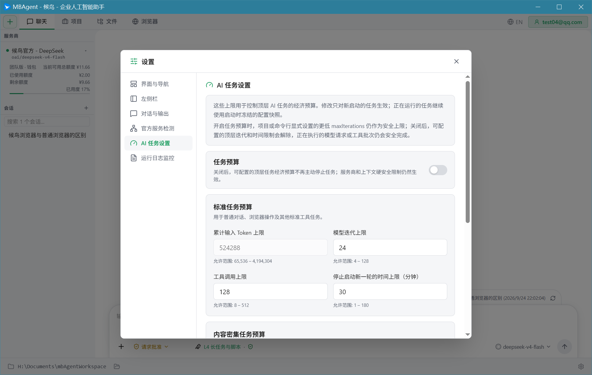Click the 标准任务预算 section heading
The height and width of the screenshot is (375, 592).
click(233, 207)
